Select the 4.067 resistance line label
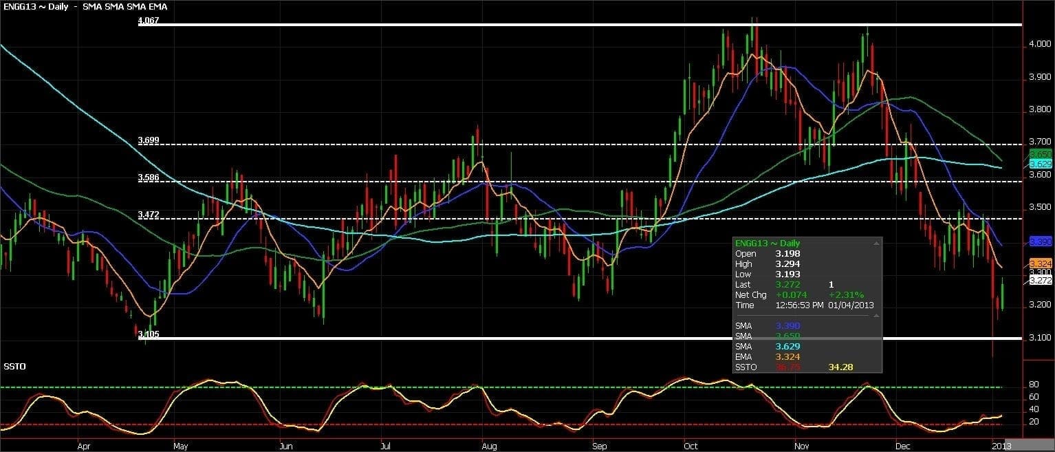Image resolution: width=1055 pixels, height=452 pixels. (149, 21)
